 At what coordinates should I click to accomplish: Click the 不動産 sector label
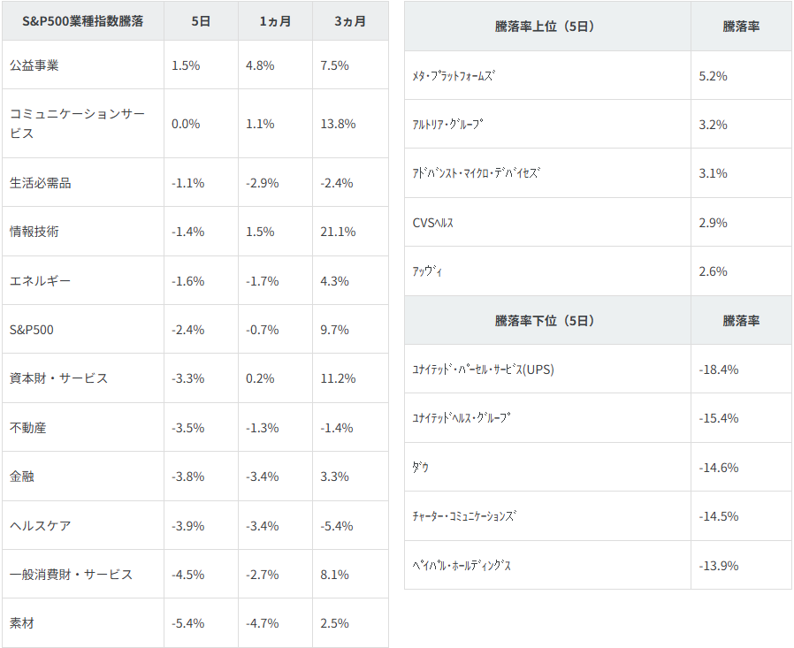click(x=27, y=428)
